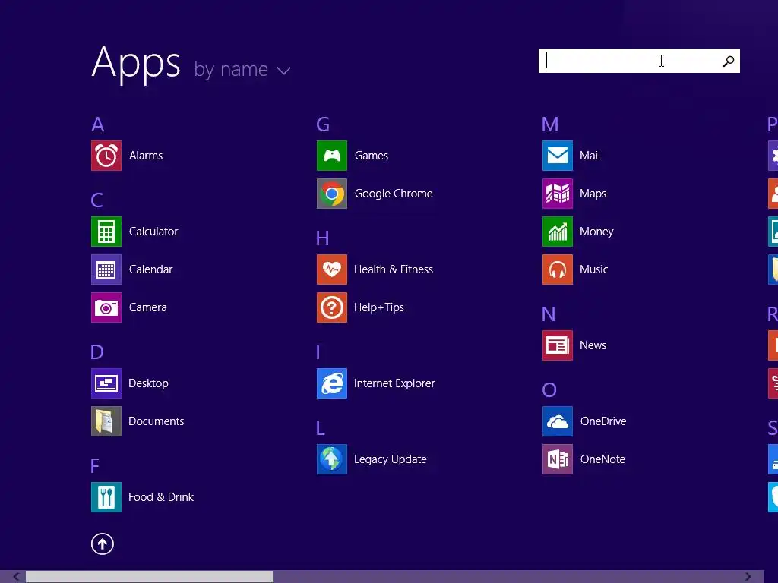
Task: Click the 'Camera' text label
Action: point(148,307)
